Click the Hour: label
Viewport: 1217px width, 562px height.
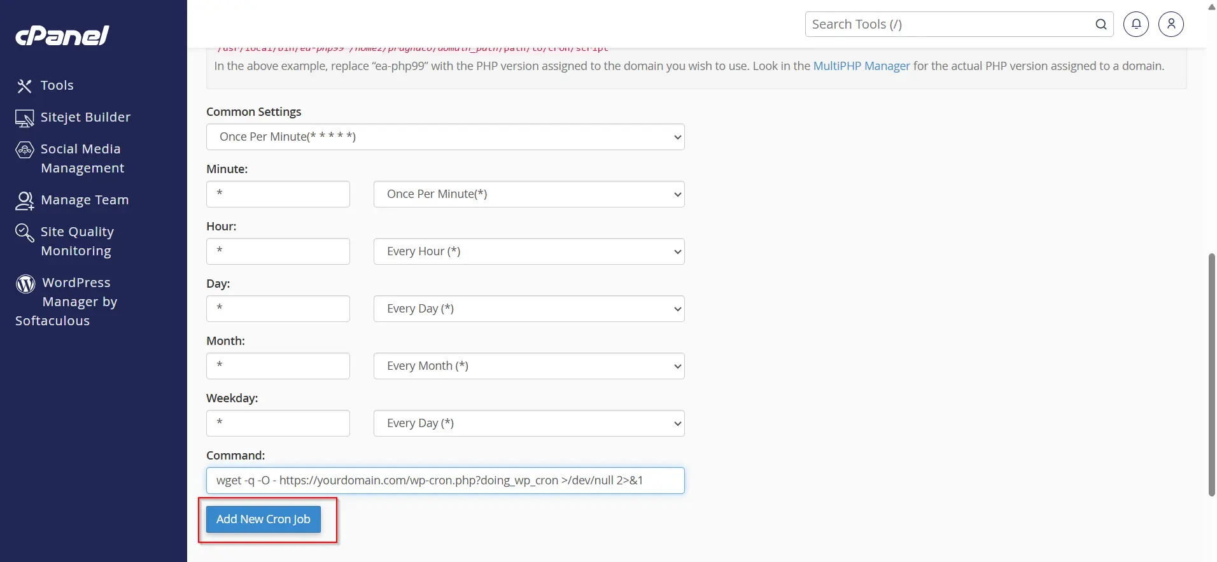coord(222,227)
